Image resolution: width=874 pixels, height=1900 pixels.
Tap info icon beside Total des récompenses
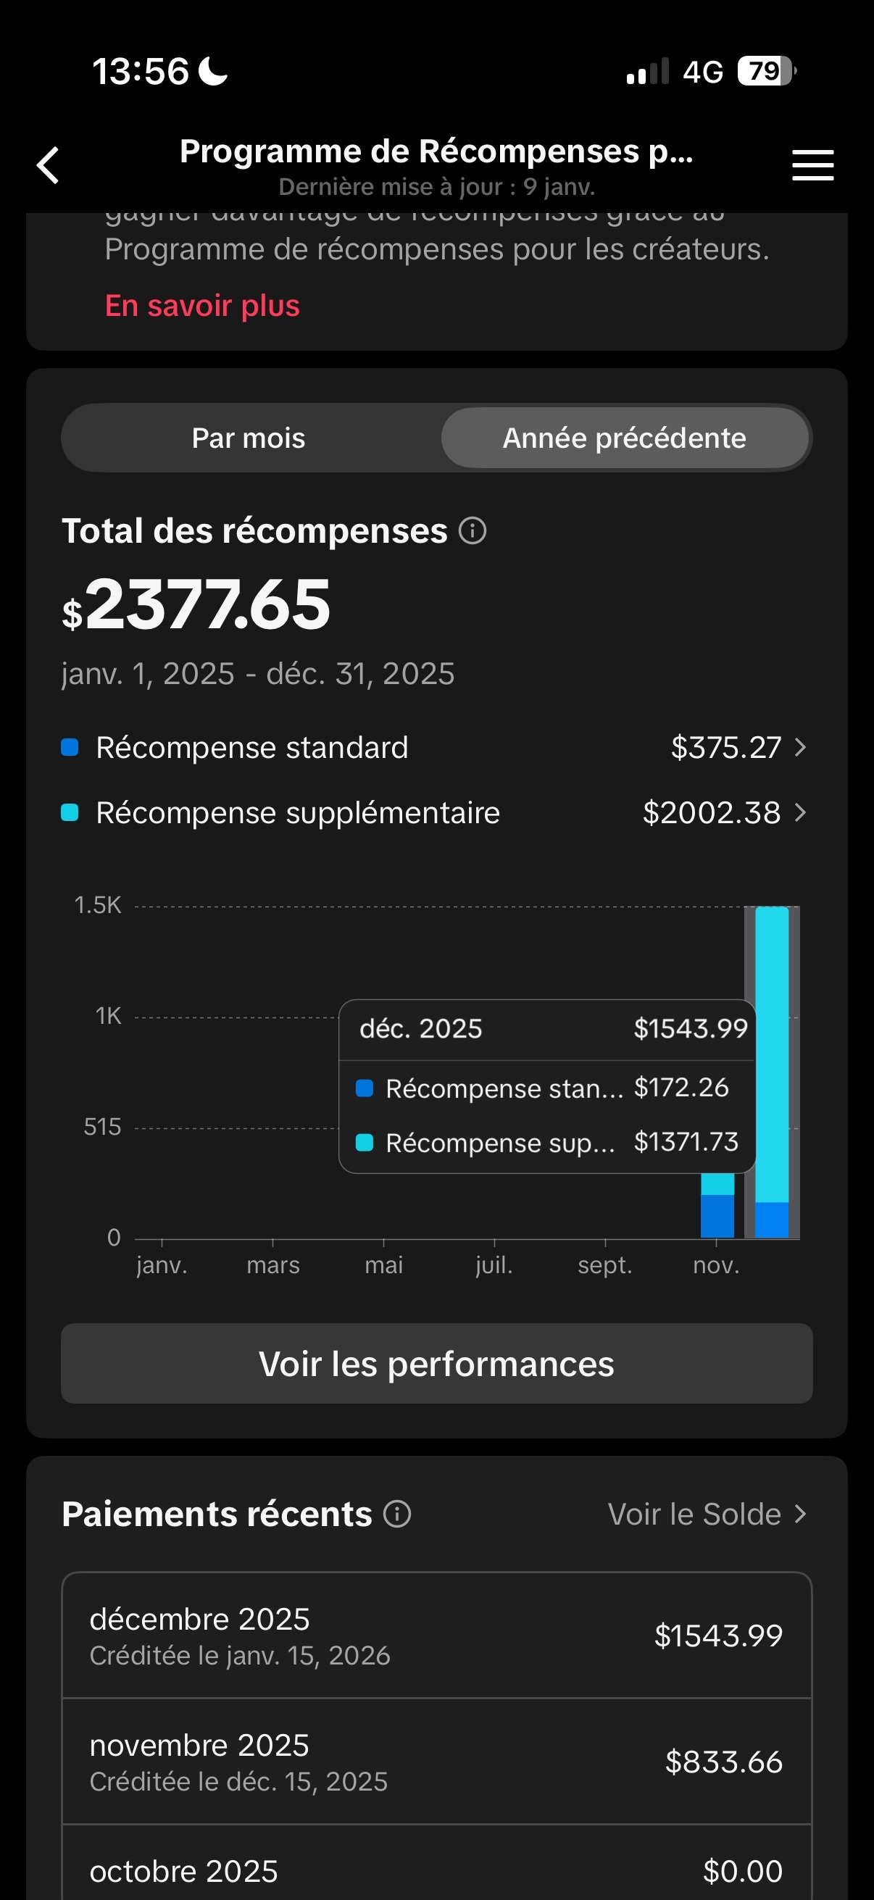[x=472, y=531]
